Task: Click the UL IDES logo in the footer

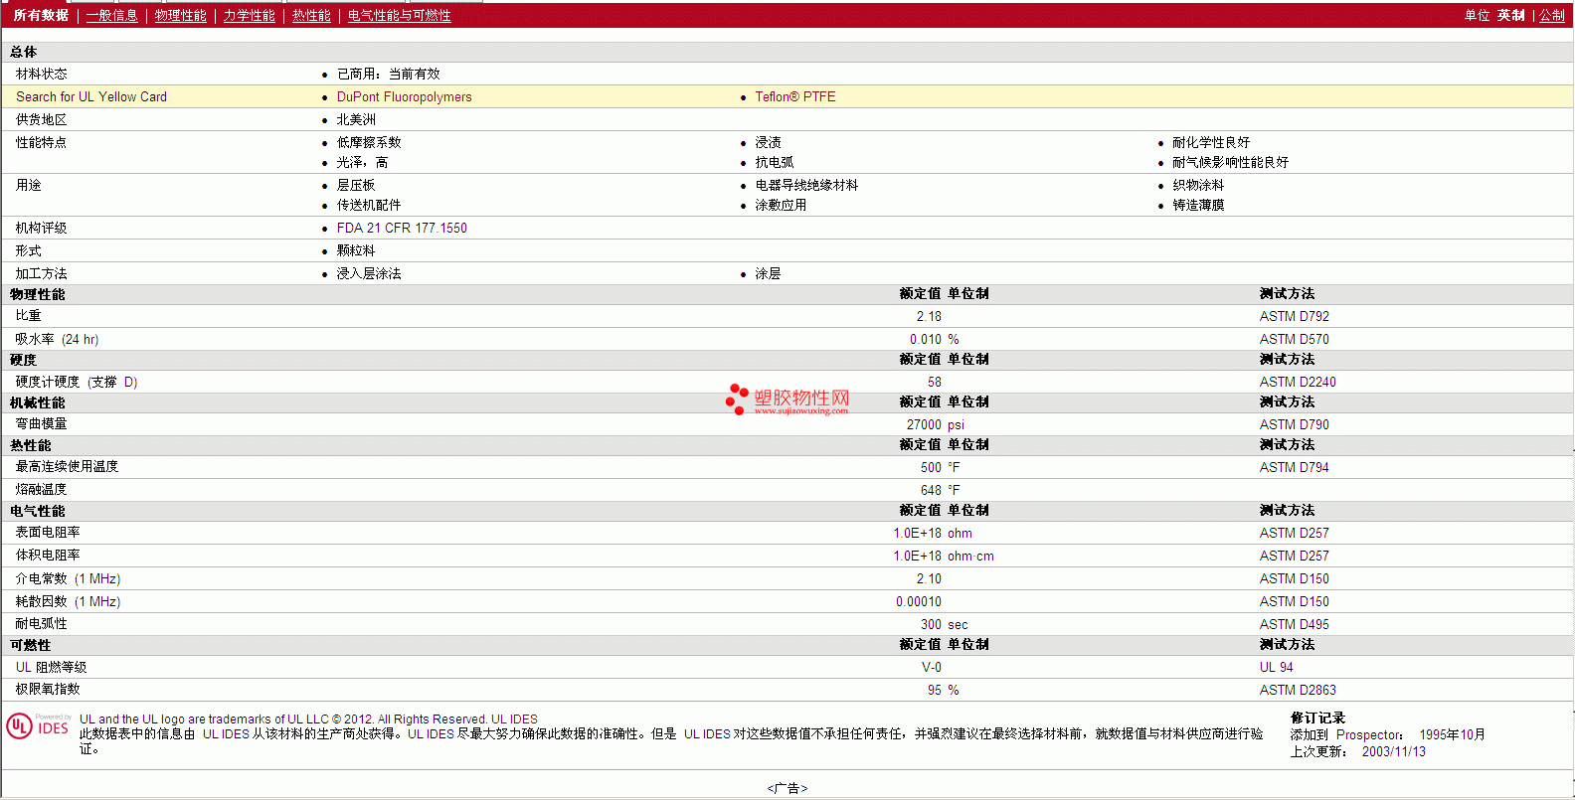Action: click(x=39, y=726)
